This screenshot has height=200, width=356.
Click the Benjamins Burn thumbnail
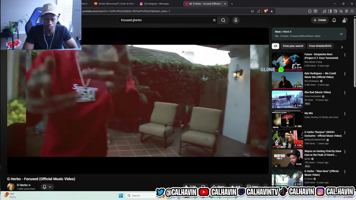tap(287, 61)
